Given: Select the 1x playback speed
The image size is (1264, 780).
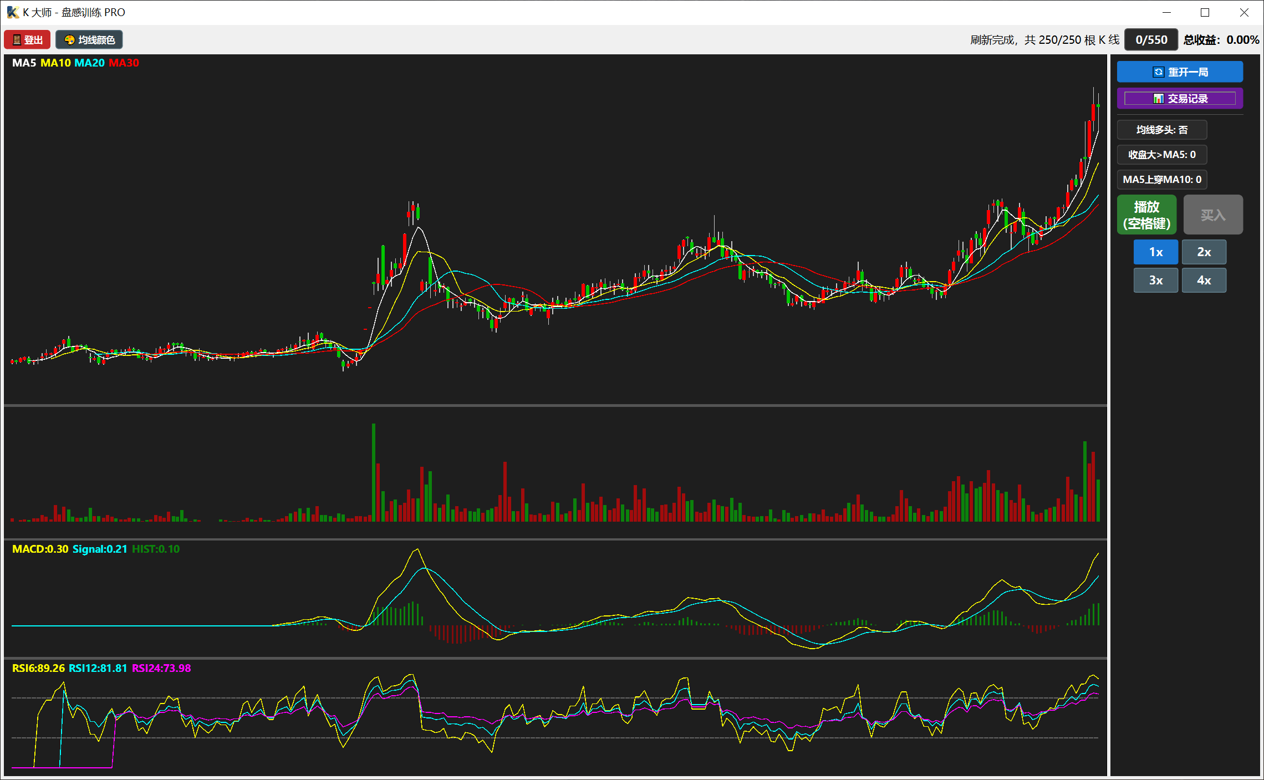Looking at the screenshot, I should pyautogui.click(x=1156, y=252).
